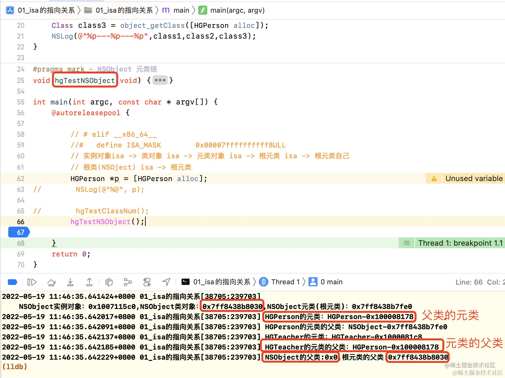
Task: Click ISA_MASK define comment on line 59
Action: pyautogui.click(x=178, y=145)
